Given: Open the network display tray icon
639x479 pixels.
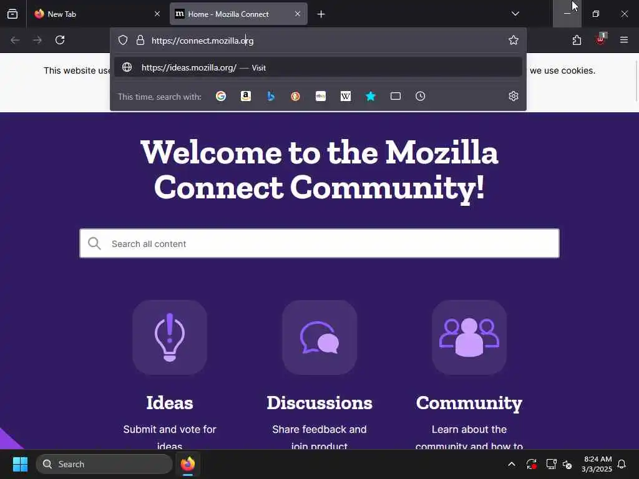Looking at the screenshot, I should click(551, 464).
